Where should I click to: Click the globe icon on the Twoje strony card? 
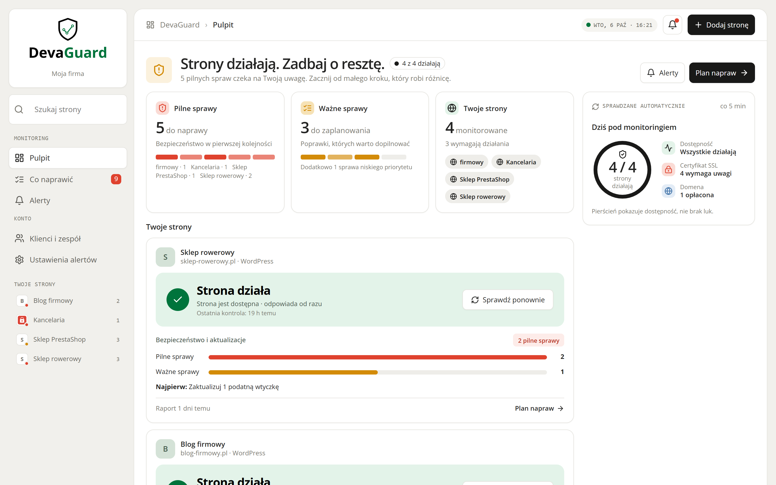(x=452, y=108)
